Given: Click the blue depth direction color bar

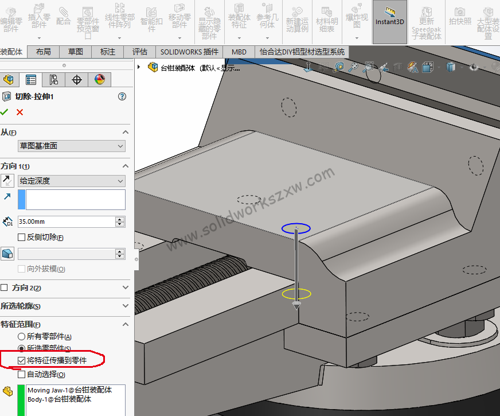Looking at the screenshot, I should tap(21, 199).
